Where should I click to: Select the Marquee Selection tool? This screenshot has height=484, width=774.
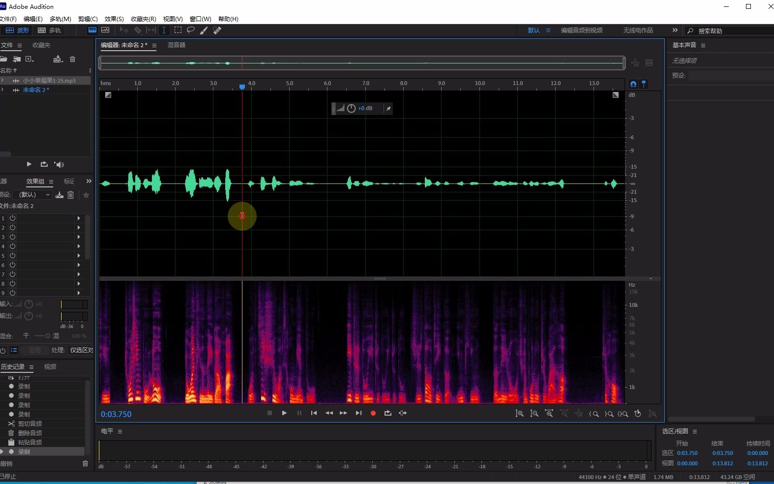point(178,30)
